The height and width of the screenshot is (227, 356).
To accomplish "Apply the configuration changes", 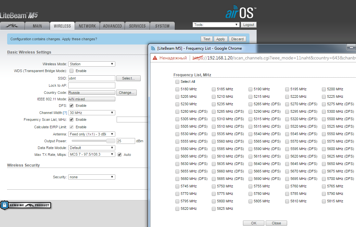I will point(221,39).
